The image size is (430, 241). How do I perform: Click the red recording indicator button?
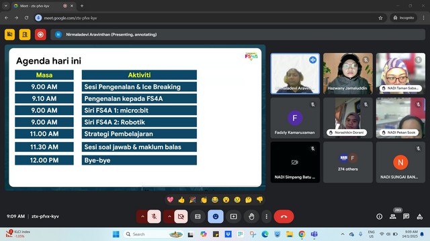pyautogui.click(x=40, y=34)
